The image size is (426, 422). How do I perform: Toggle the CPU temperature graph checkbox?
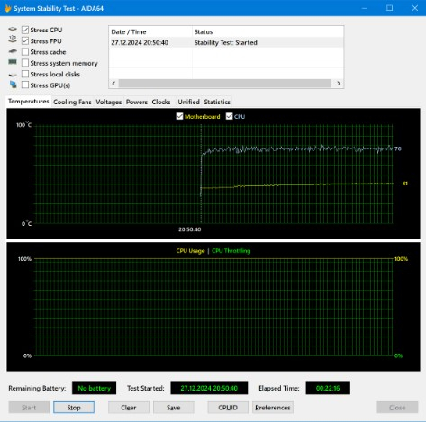tap(229, 116)
